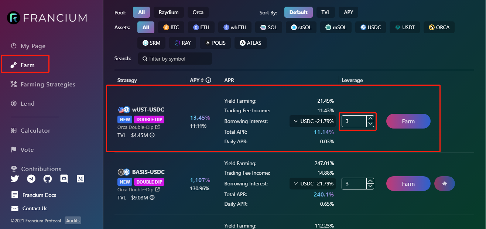The width and height of the screenshot is (486, 229).
Task: Filter assets by USDT
Action: [405, 27]
